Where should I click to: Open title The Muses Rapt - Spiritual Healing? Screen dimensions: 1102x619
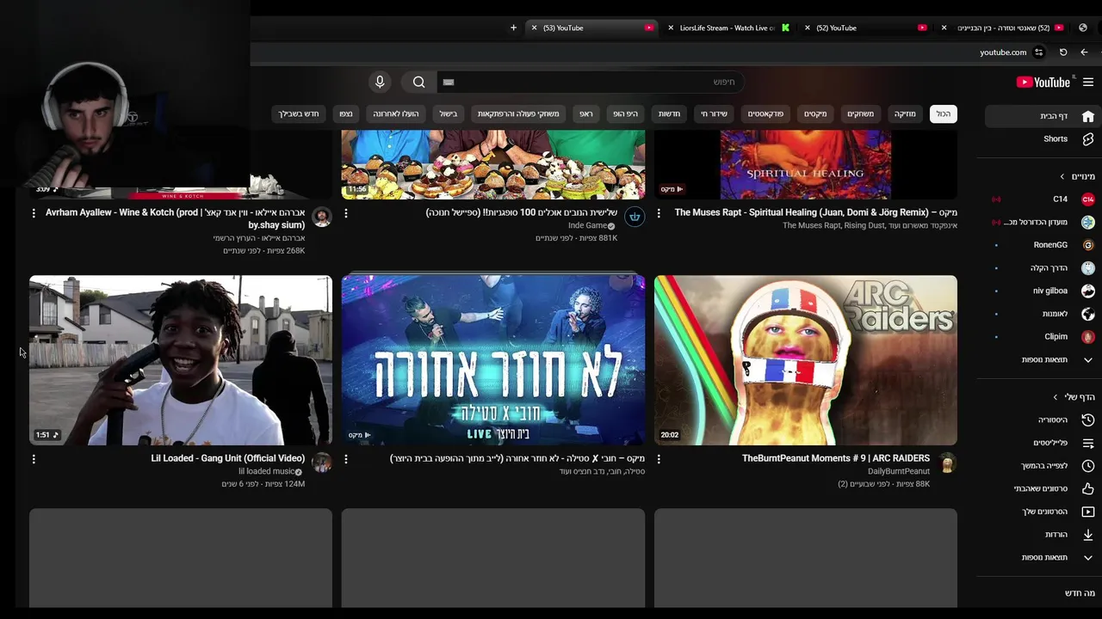tap(816, 212)
